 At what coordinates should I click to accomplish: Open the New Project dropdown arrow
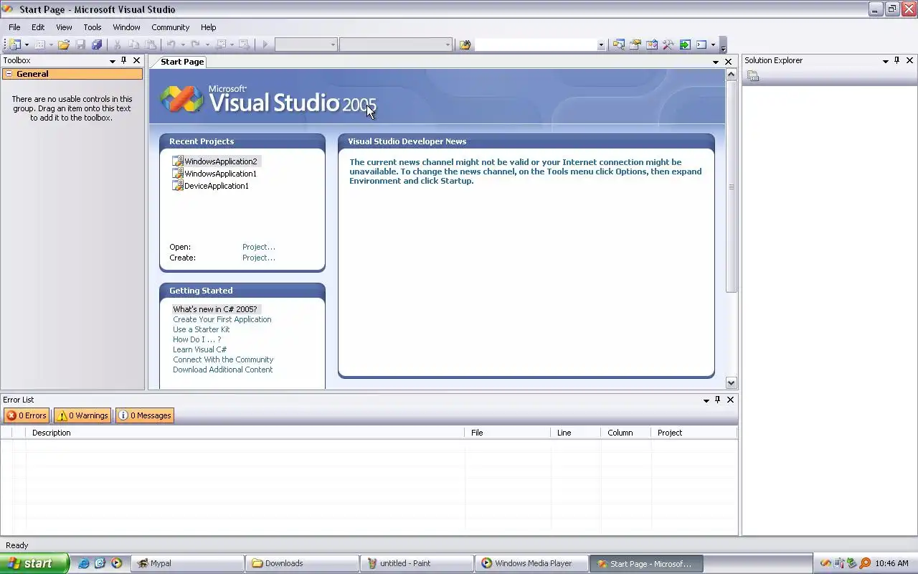pos(27,44)
